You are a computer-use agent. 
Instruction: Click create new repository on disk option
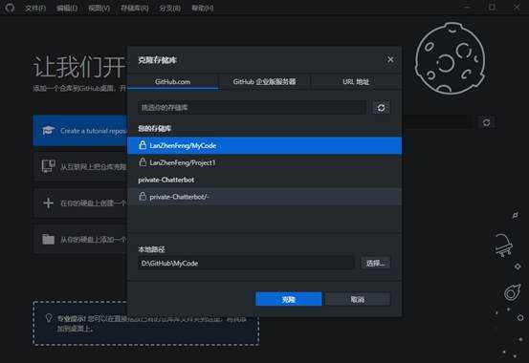(x=80, y=203)
